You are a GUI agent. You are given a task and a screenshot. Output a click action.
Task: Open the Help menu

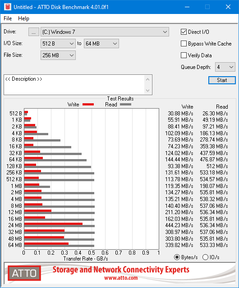tap(24, 18)
